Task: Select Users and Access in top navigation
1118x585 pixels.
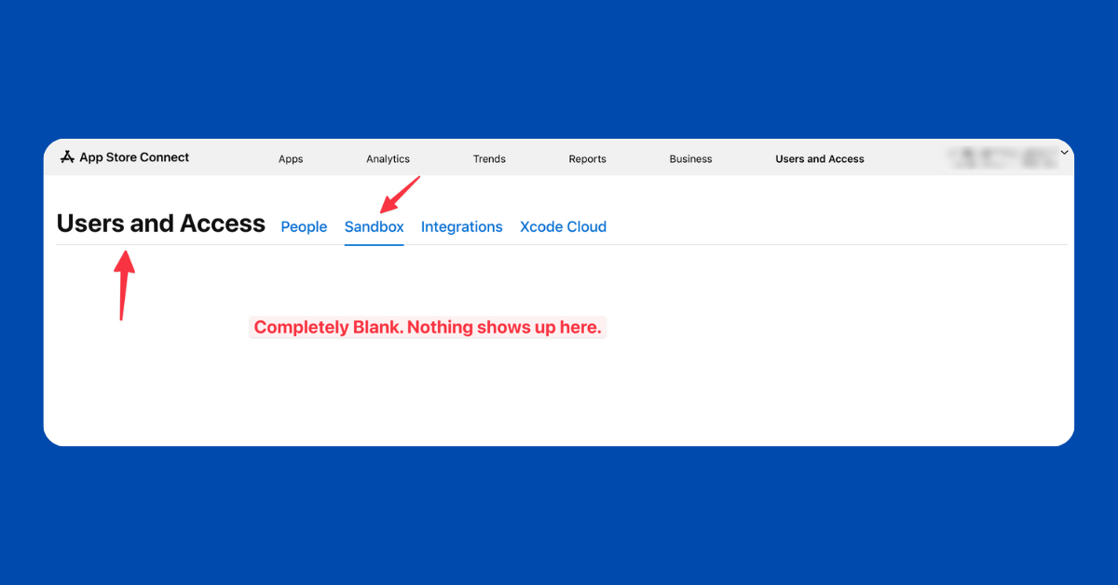Action: (x=820, y=159)
